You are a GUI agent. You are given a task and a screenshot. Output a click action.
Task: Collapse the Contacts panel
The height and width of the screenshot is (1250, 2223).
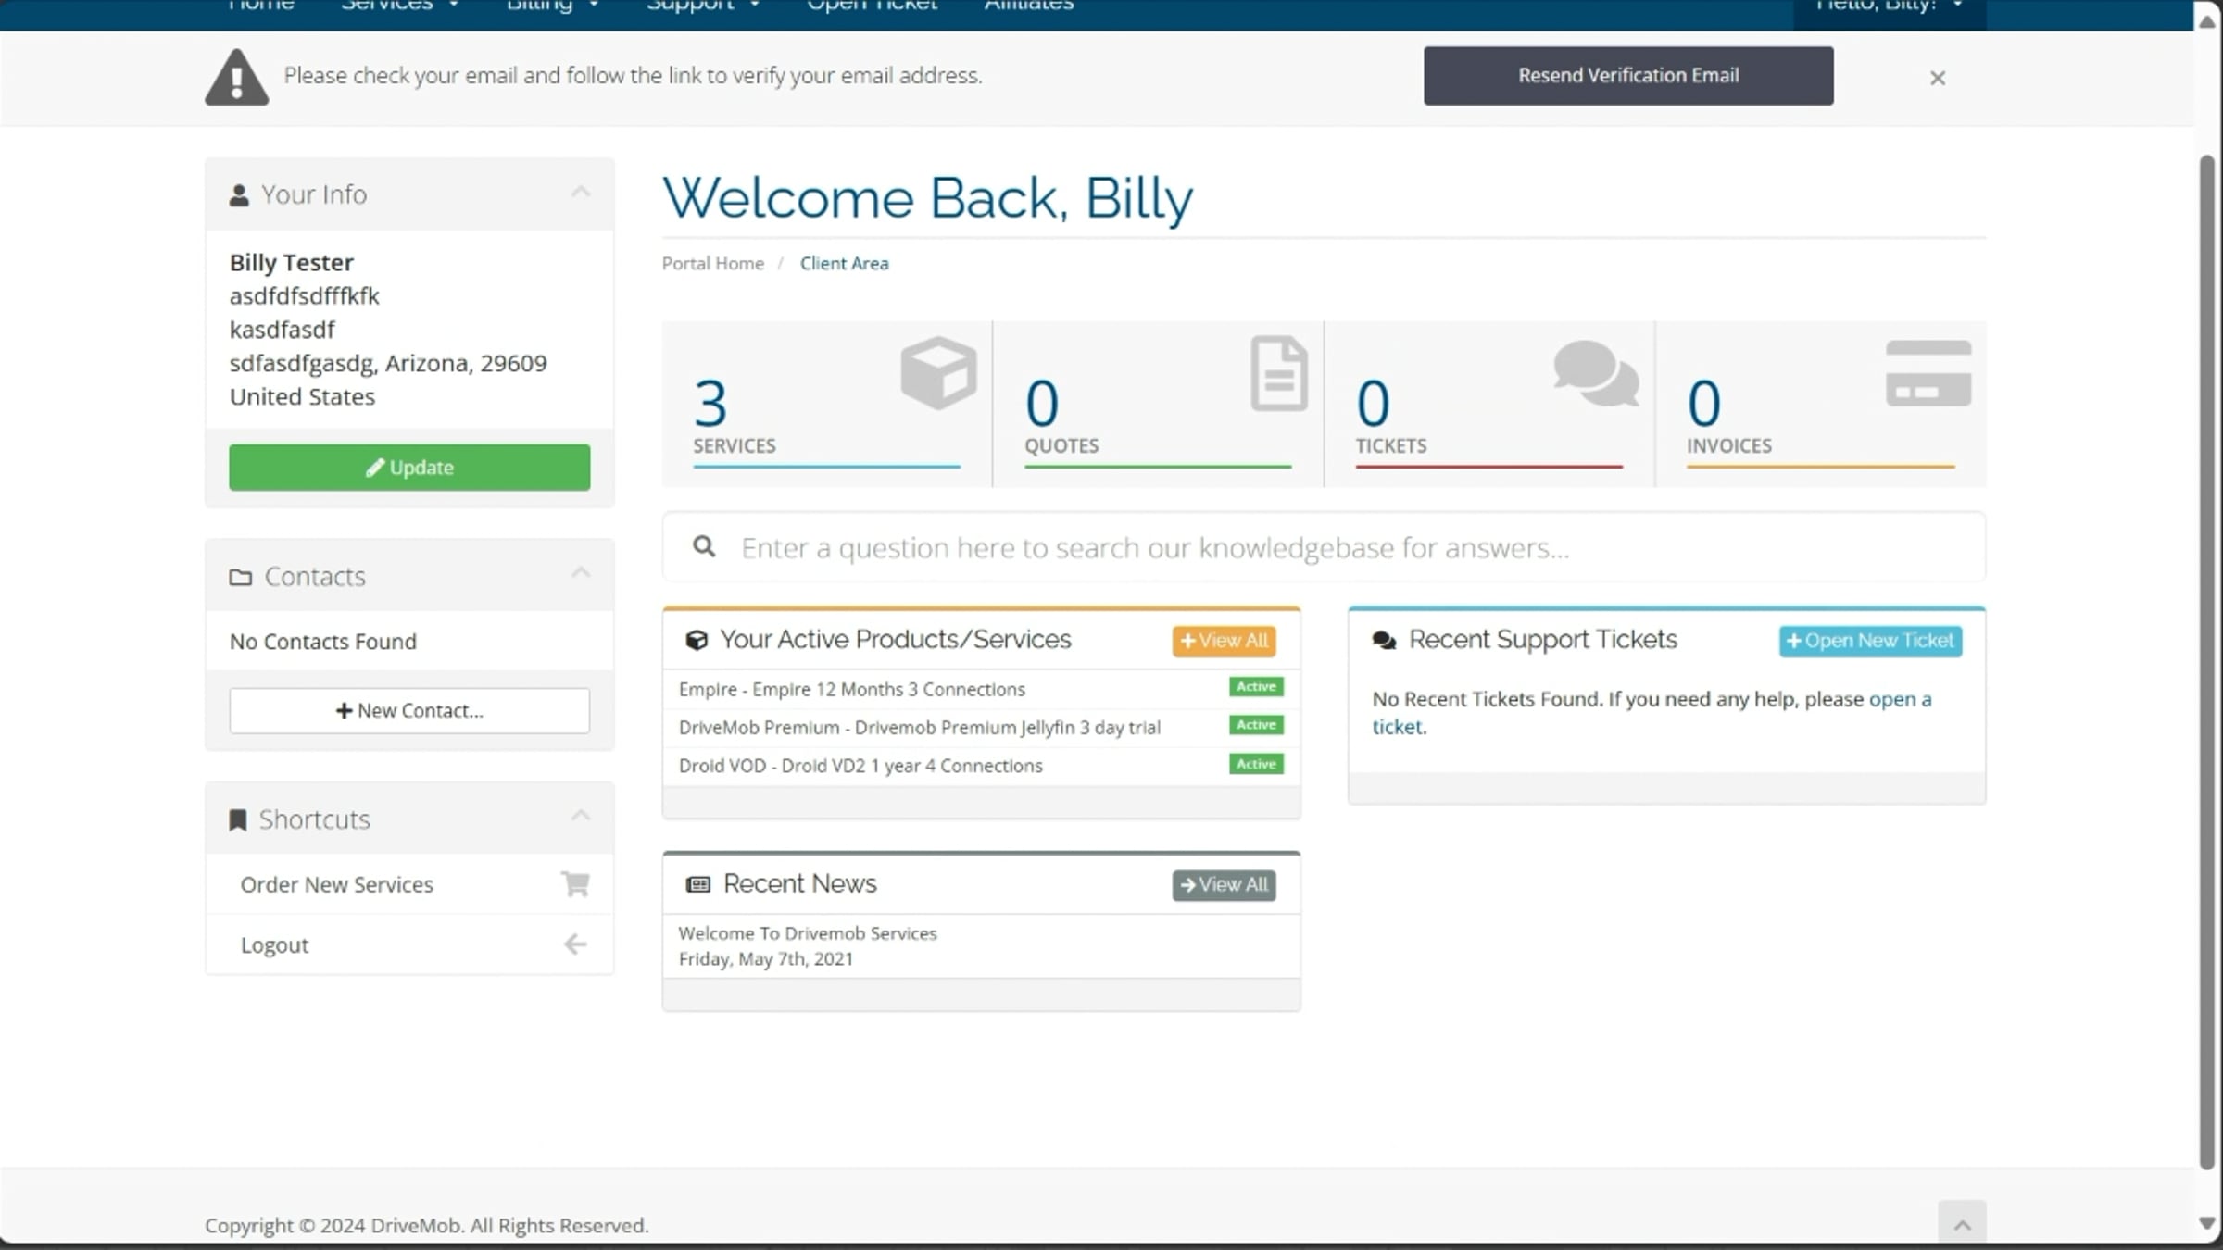581,573
